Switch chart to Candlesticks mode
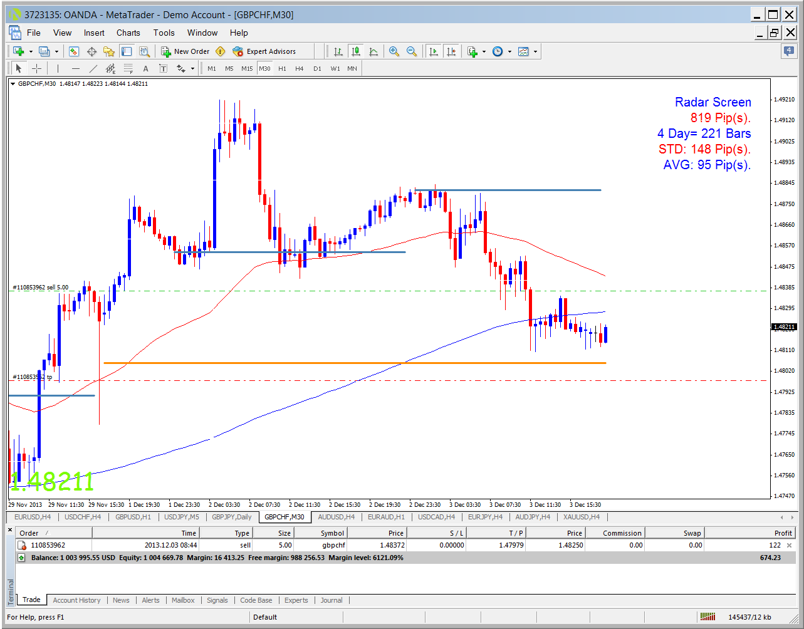 click(x=356, y=51)
